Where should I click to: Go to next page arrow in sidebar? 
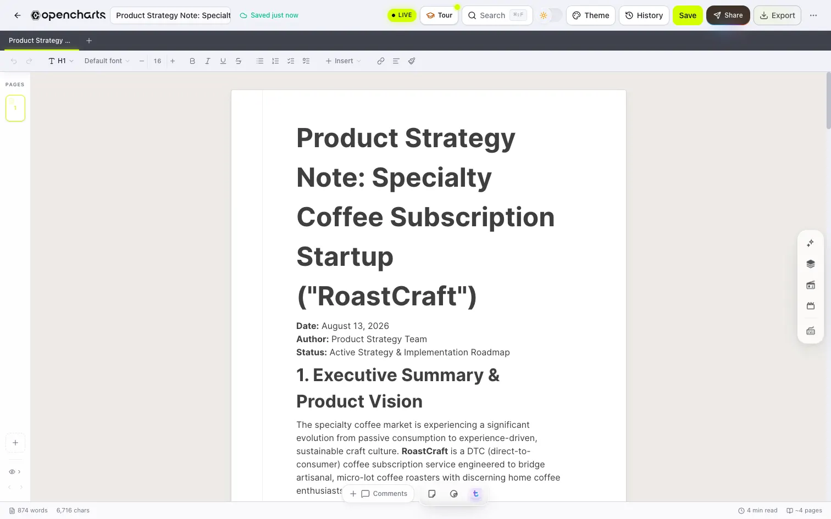pos(21,487)
